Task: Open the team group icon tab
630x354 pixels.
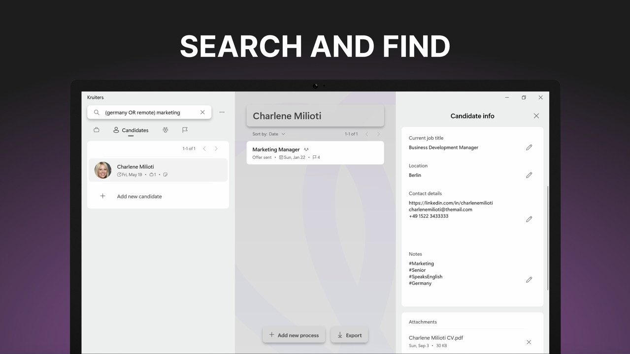Action: (166, 130)
